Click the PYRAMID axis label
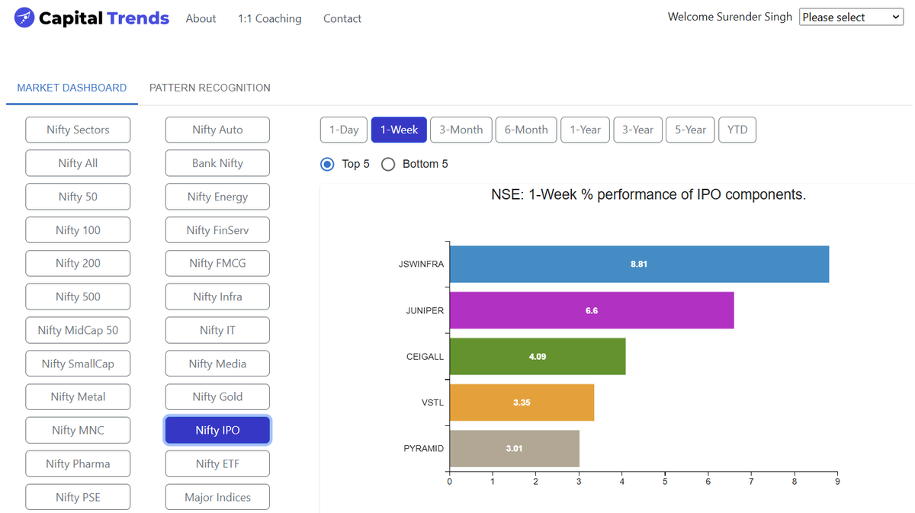This screenshot has width=915, height=513. 424,448
